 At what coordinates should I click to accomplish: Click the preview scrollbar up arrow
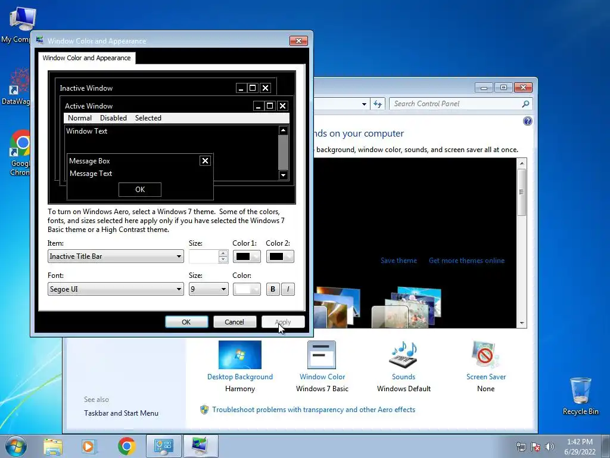tap(283, 131)
